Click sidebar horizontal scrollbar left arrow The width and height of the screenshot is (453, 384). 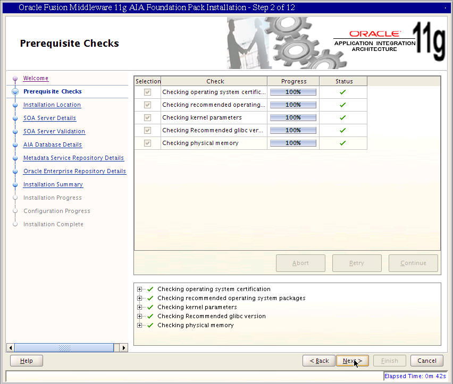click(x=11, y=348)
